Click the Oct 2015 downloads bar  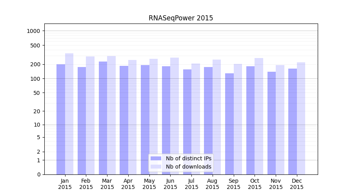259,116
